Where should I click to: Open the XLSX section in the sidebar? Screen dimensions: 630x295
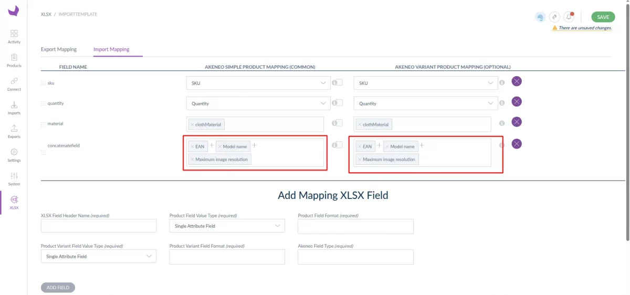[14, 203]
